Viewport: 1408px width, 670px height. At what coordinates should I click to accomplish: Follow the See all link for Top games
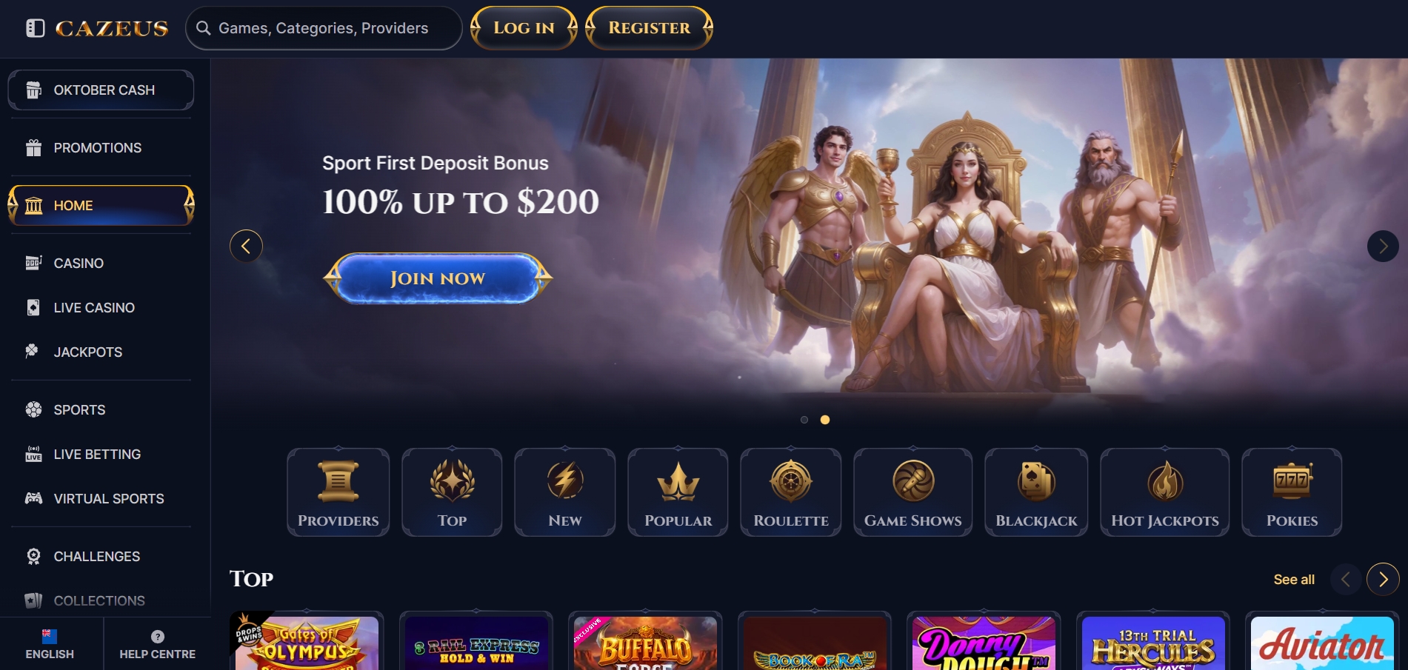coord(1294,580)
